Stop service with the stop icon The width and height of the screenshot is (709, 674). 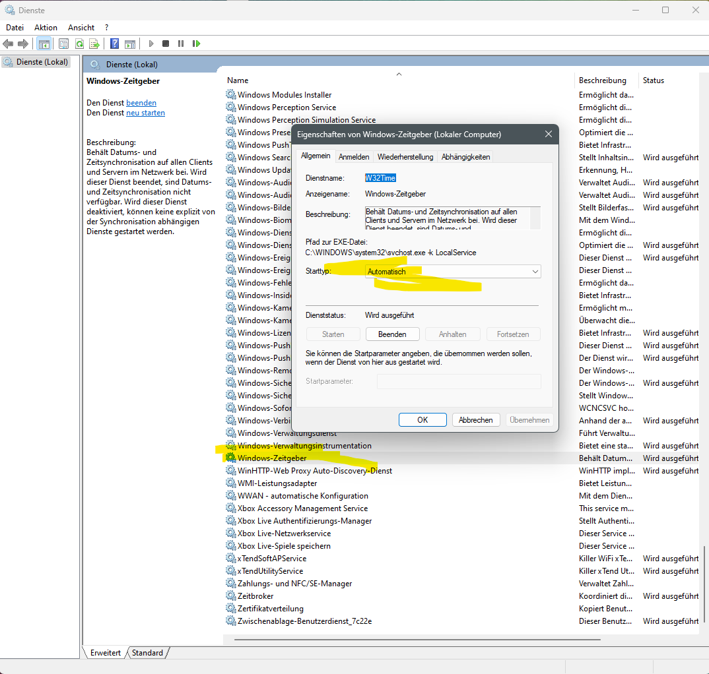click(166, 44)
